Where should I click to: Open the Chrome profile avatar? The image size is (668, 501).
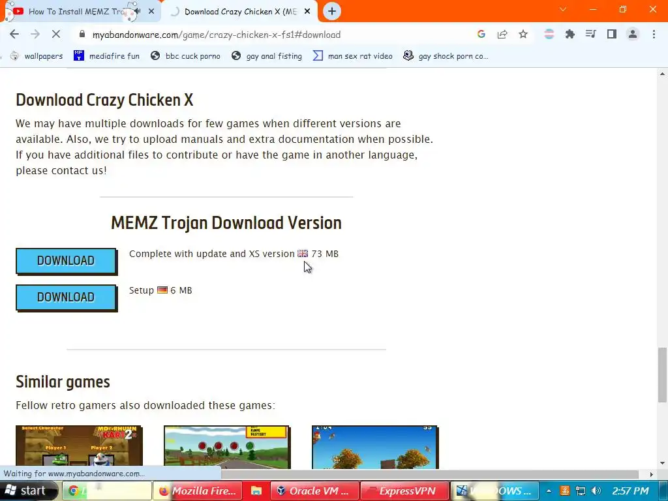click(x=633, y=35)
